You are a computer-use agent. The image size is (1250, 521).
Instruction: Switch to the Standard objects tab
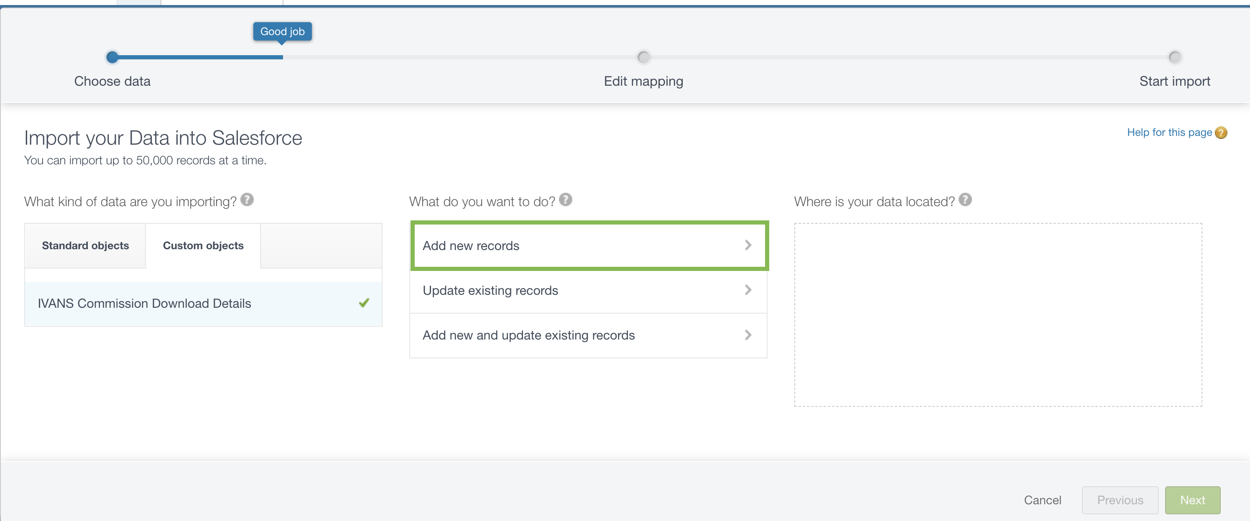pos(85,246)
